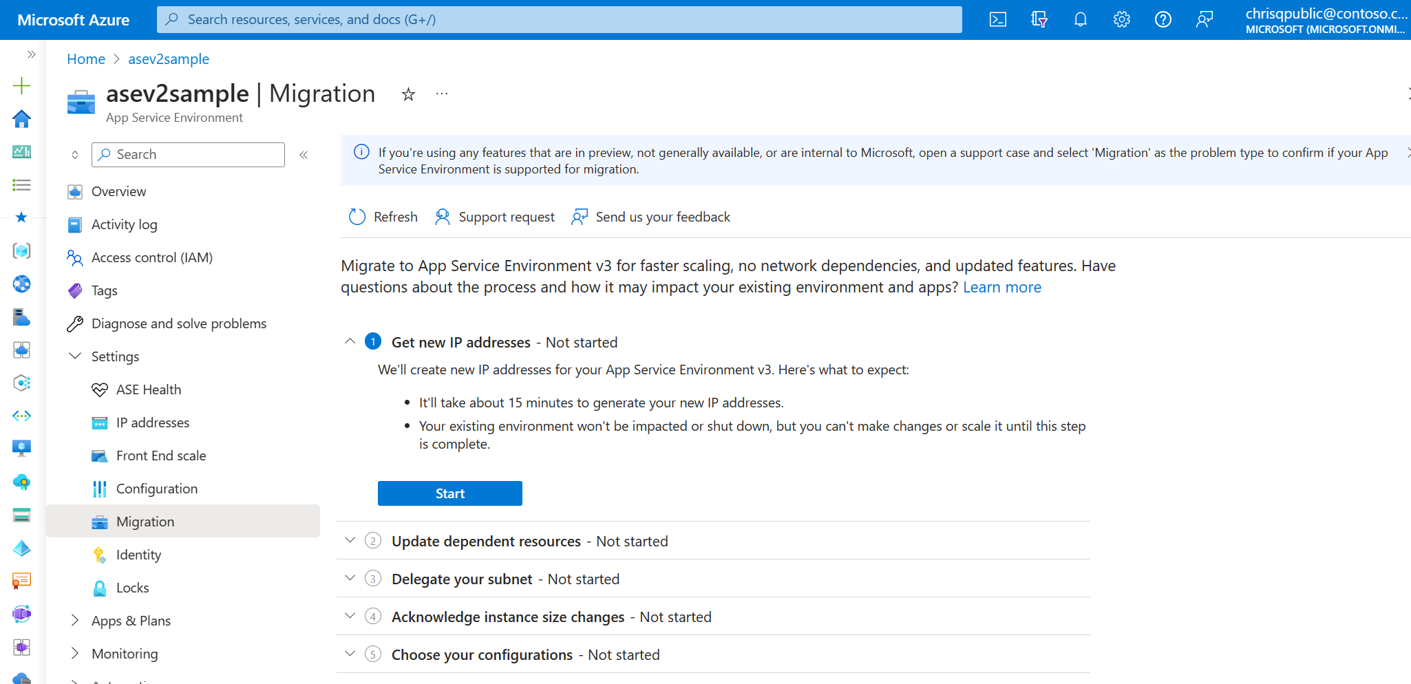Expand the Apps & Plans group
The height and width of the screenshot is (684, 1411).
(x=75, y=621)
